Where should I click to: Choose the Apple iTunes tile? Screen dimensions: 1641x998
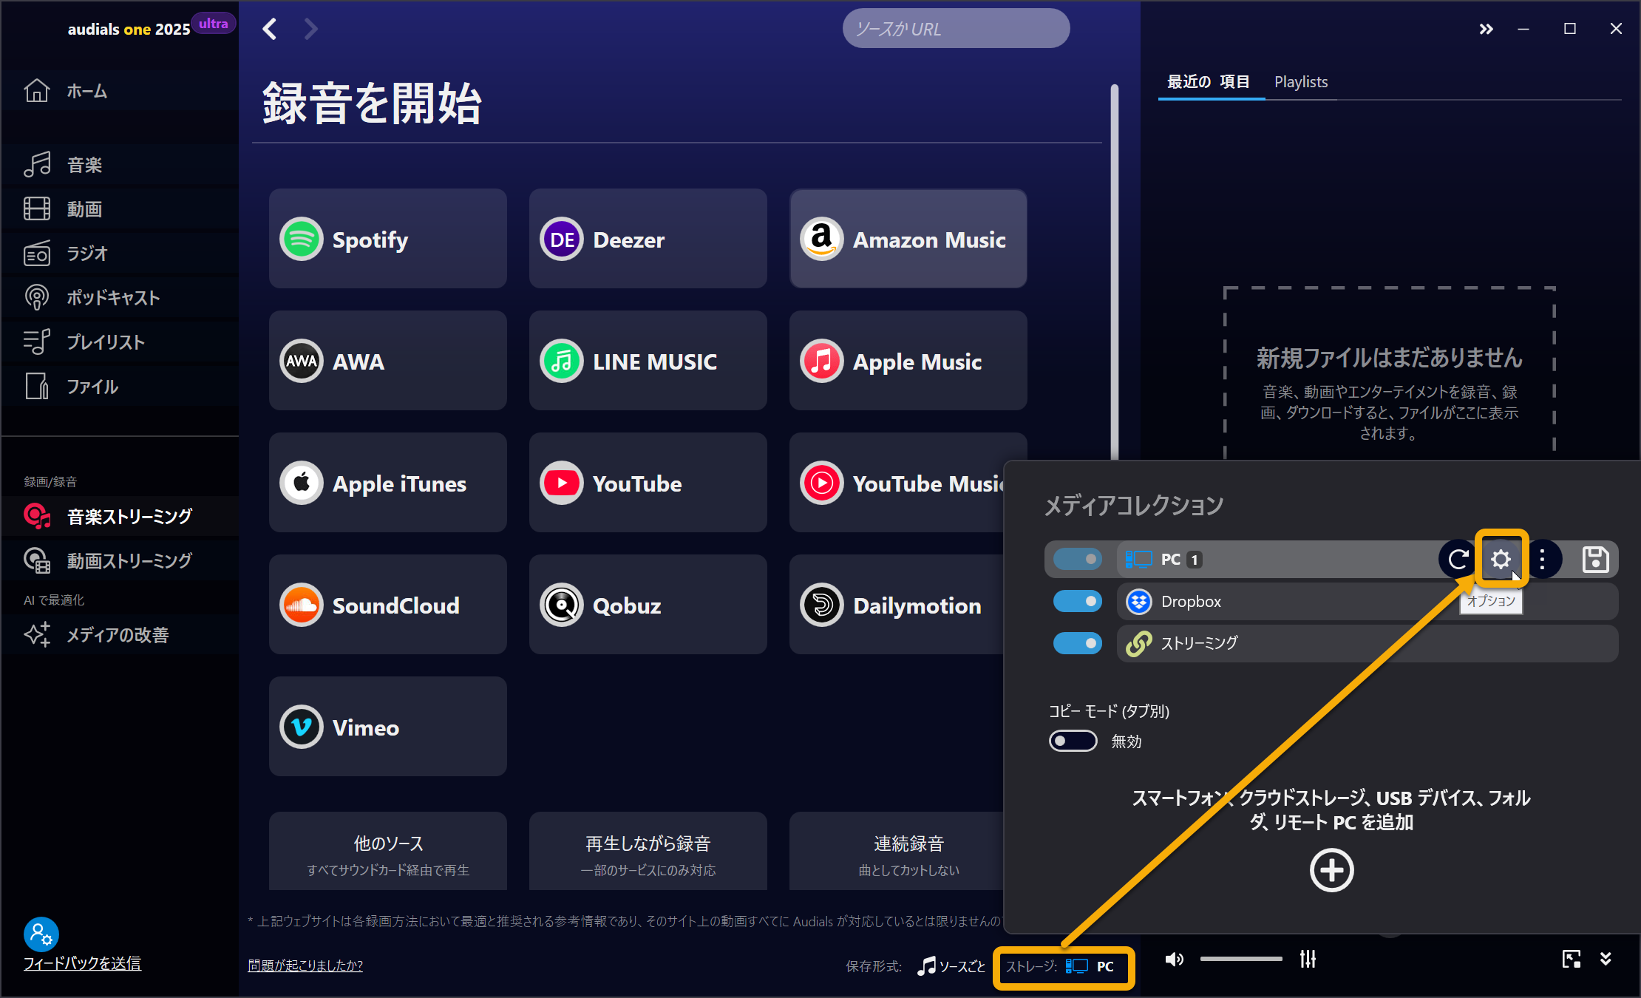point(388,483)
